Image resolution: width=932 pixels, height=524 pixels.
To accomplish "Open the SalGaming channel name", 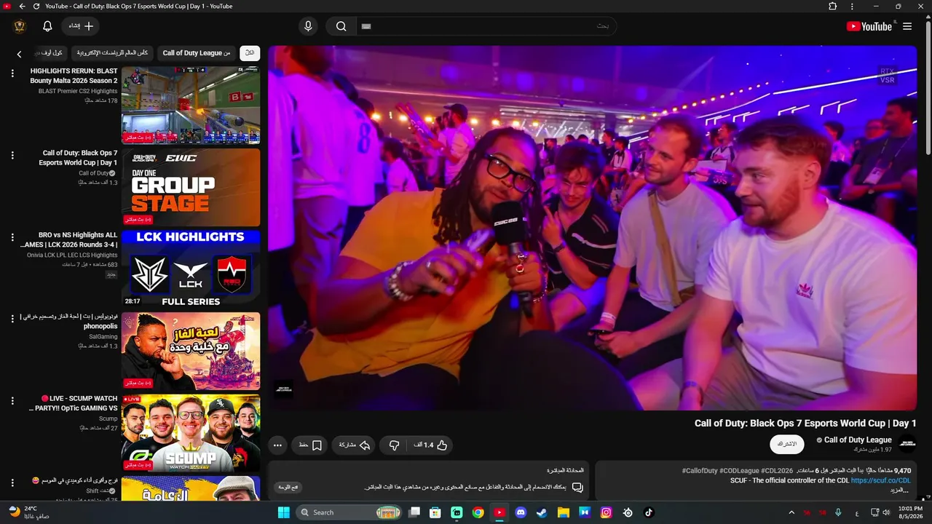I will 103,337.
